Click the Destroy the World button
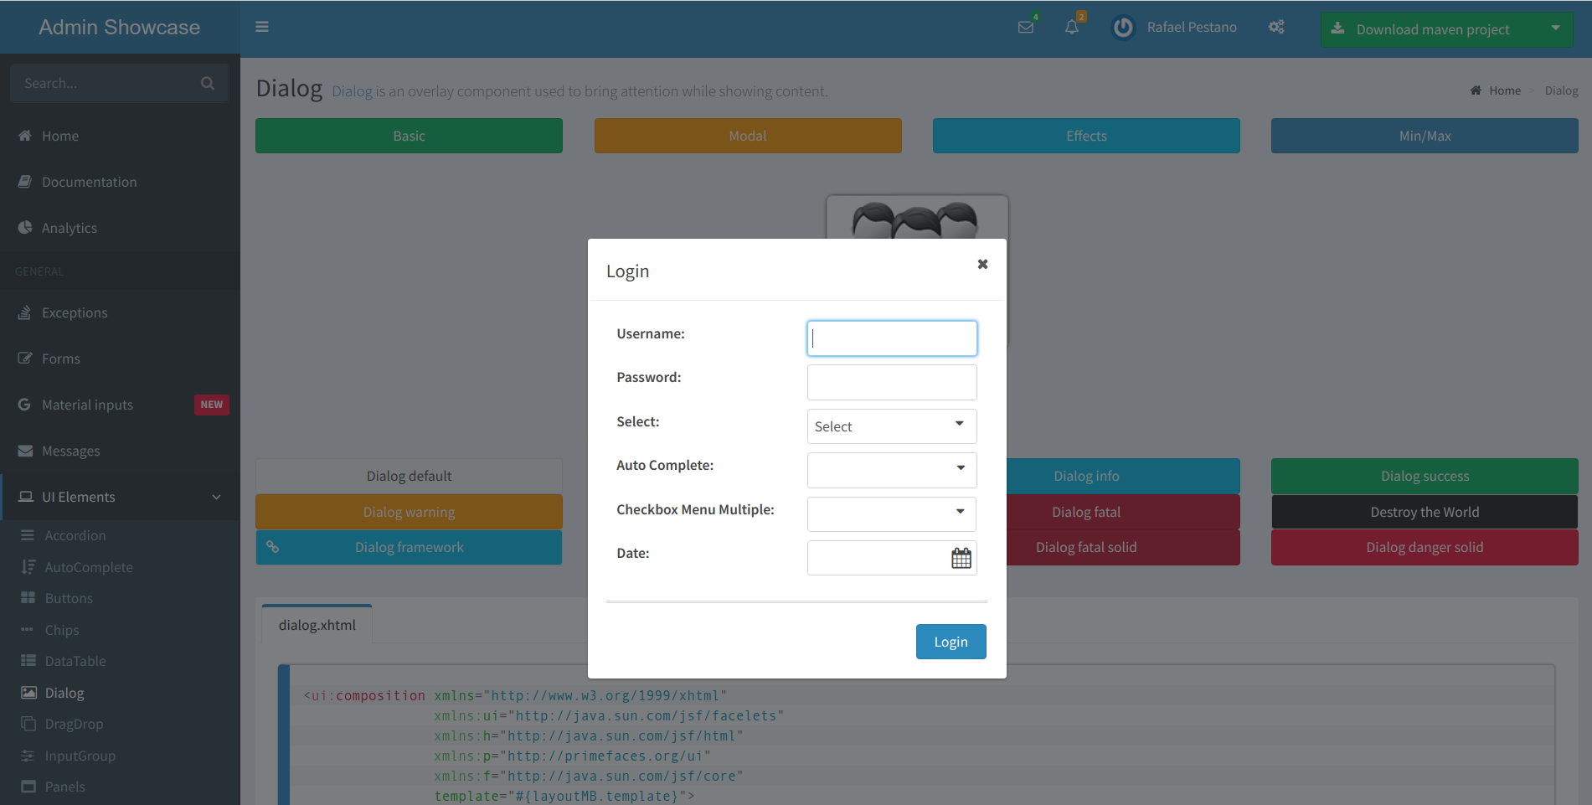 pos(1425,511)
